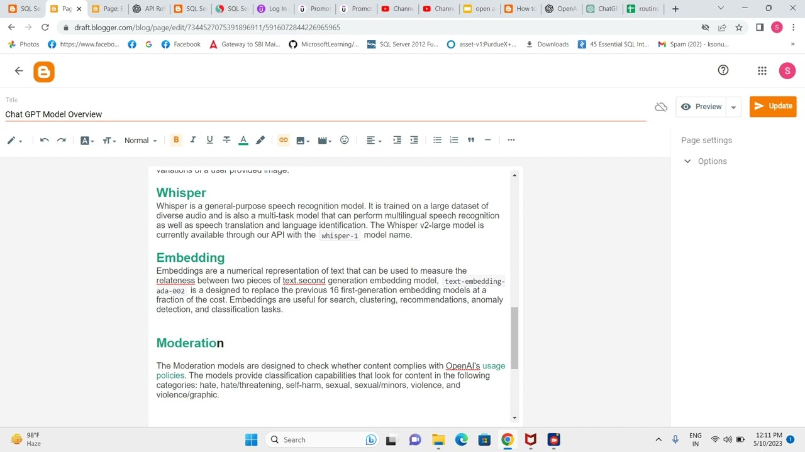Screen dimensions: 805x452
Task: Open the Google apps grid
Action: 762,71
